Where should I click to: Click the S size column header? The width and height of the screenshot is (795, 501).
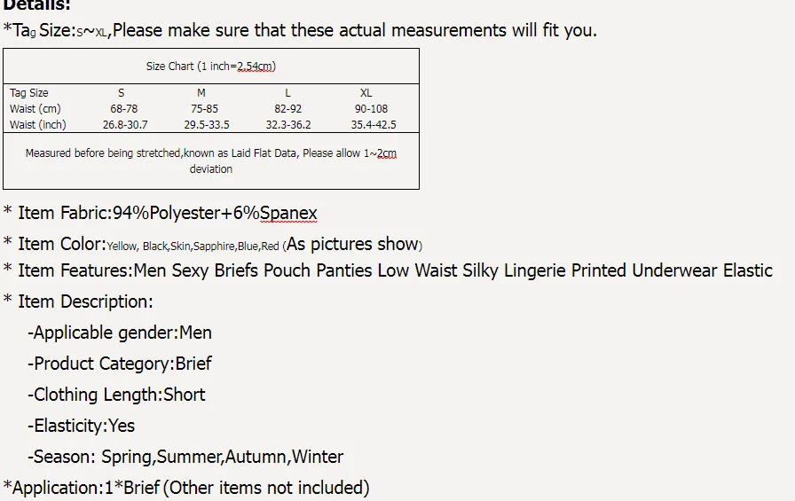pyautogui.click(x=122, y=93)
